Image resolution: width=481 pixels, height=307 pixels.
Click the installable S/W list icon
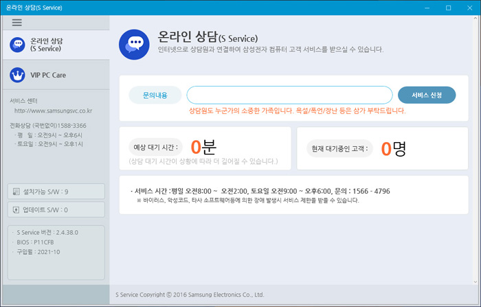click(x=16, y=192)
